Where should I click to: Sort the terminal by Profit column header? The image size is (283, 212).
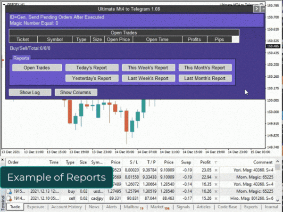pyautogui.click(x=205, y=162)
